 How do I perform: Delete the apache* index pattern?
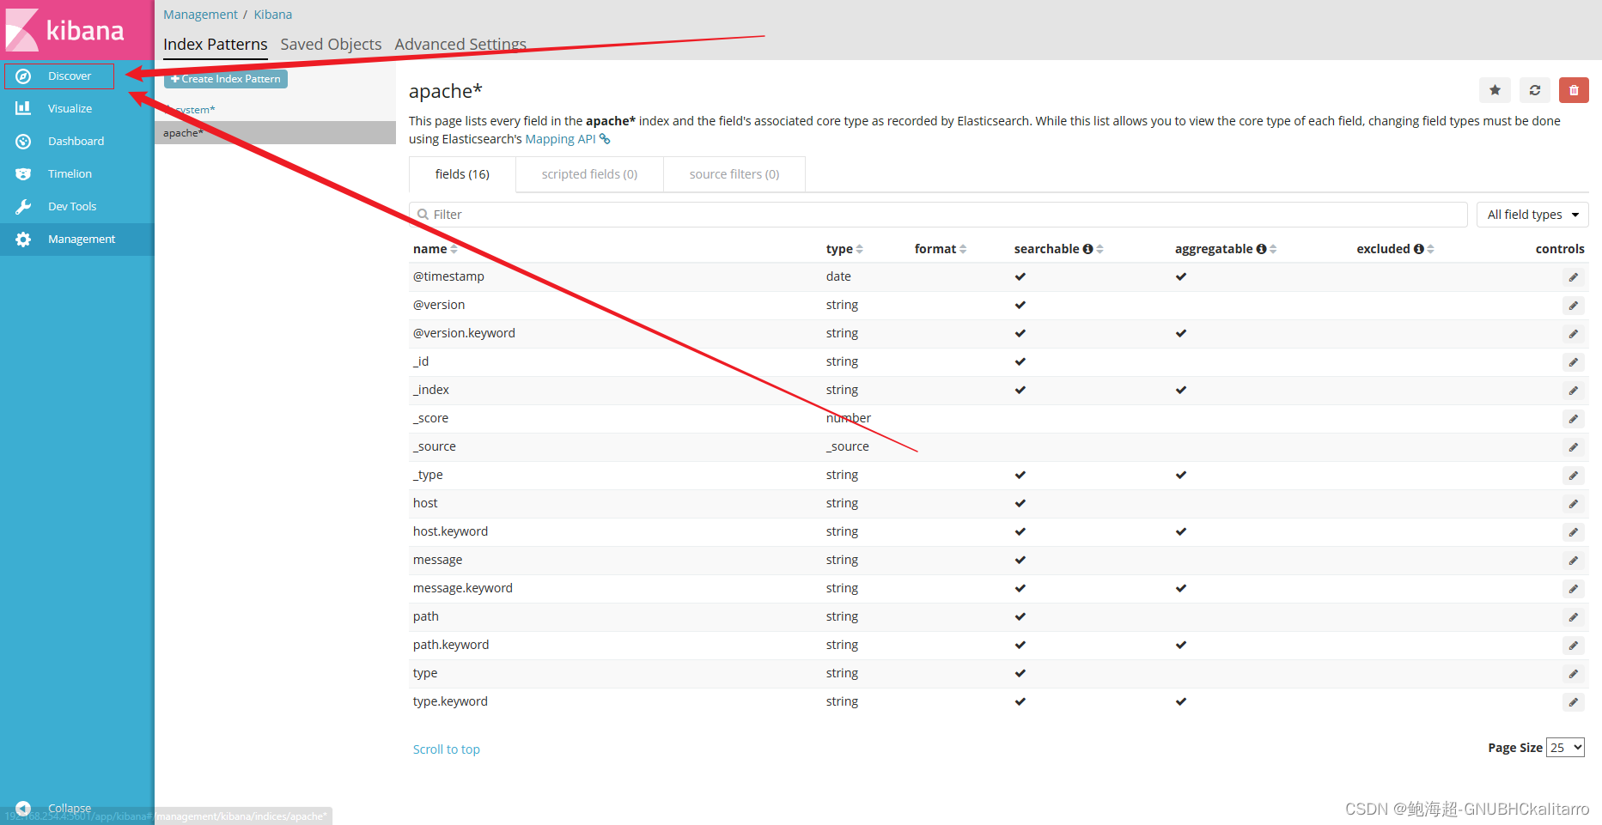[1574, 90]
